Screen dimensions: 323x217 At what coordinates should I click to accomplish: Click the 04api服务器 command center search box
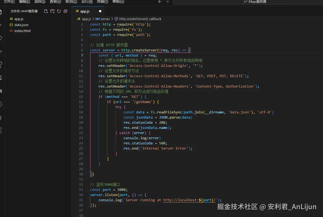(x=255, y=2)
